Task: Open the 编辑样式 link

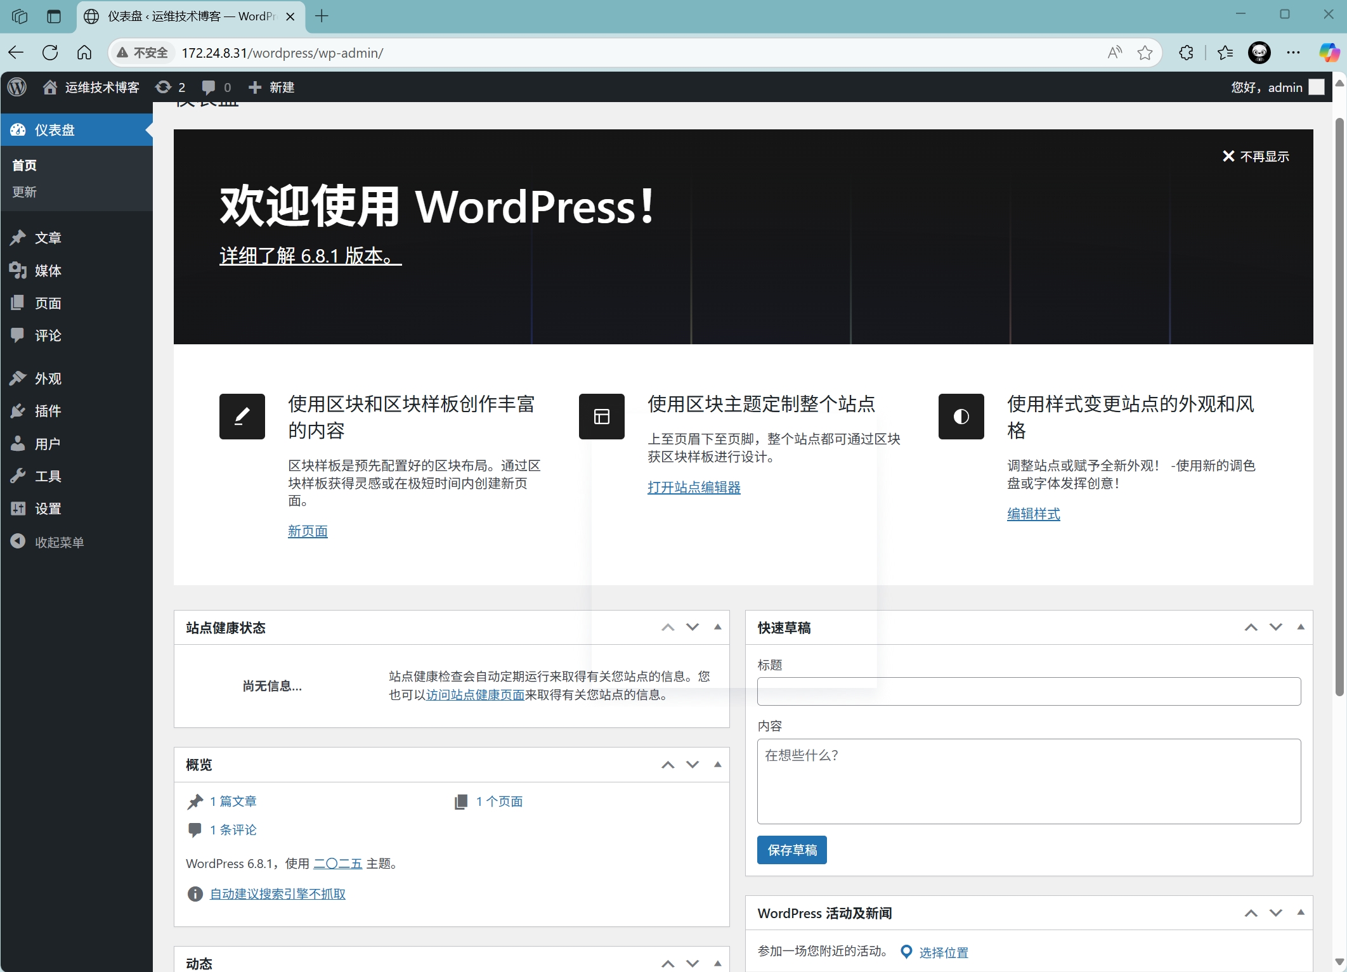Action: click(x=1033, y=513)
